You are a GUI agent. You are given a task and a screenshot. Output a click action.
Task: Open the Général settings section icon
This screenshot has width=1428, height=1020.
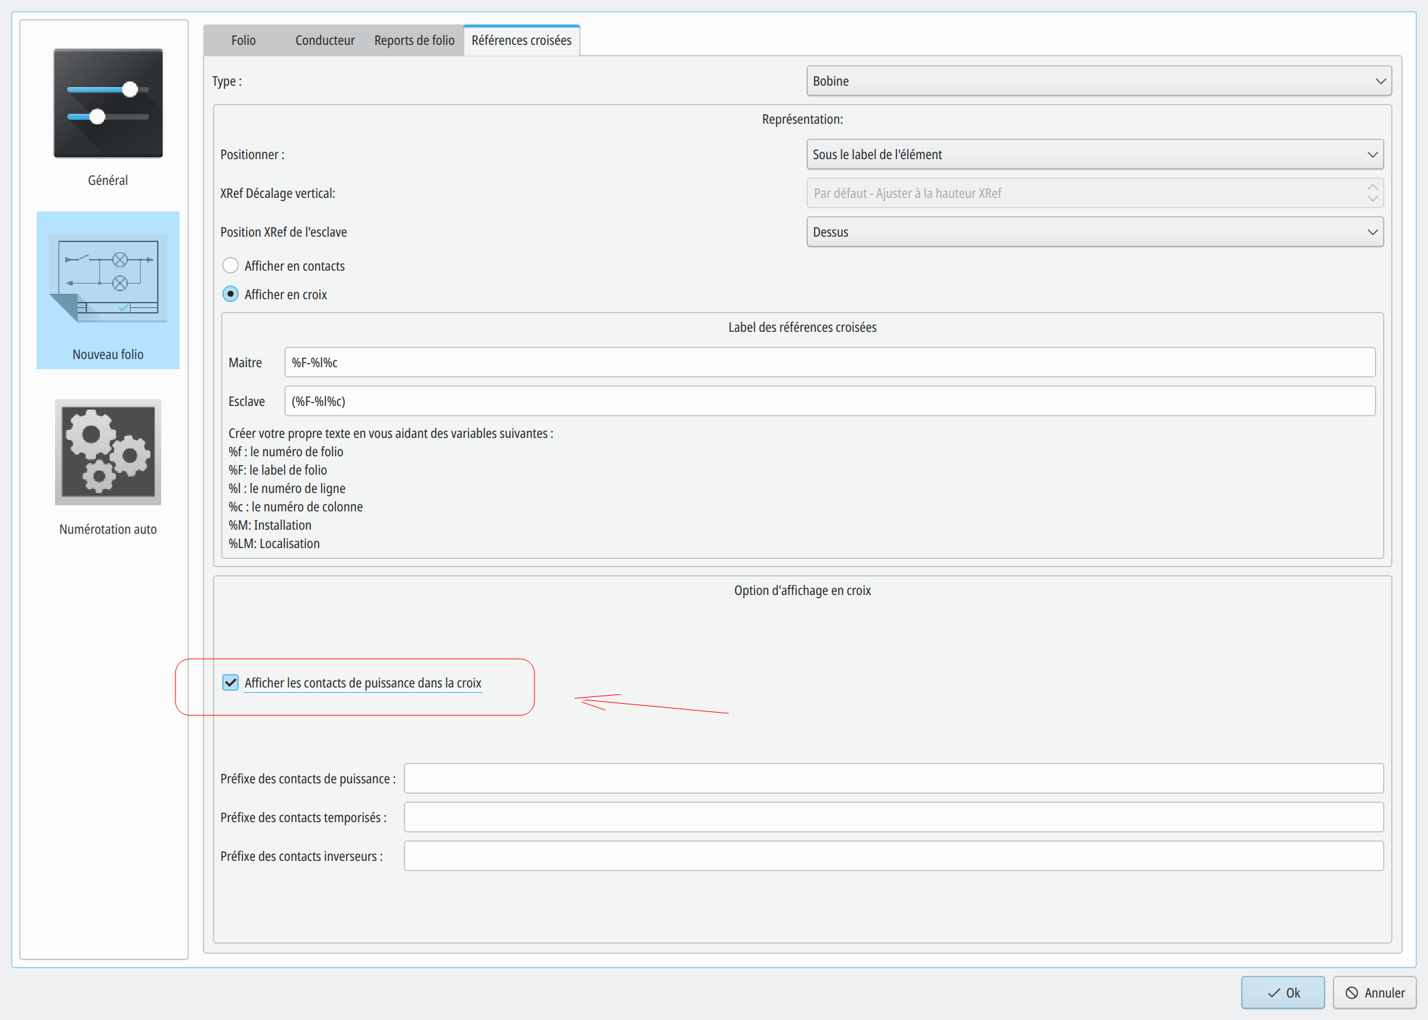(x=108, y=103)
